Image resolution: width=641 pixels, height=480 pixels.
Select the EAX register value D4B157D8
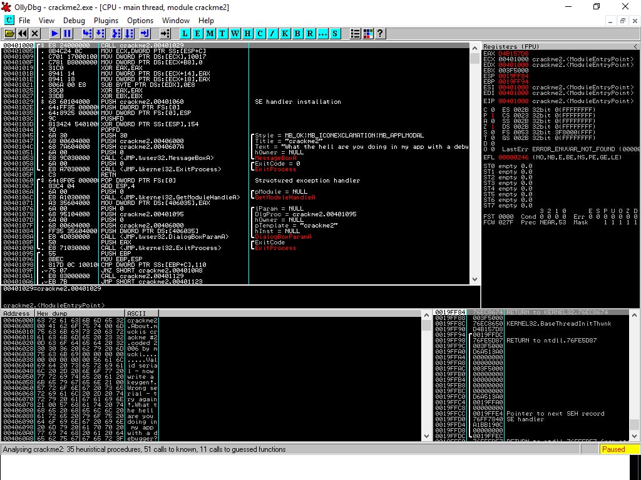pos(513,54)
